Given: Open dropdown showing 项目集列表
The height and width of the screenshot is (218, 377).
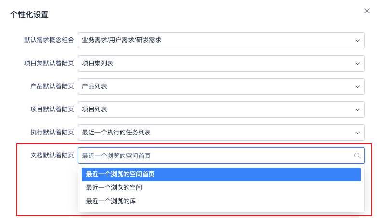Looking at the screenshot, I should point(217,63).
